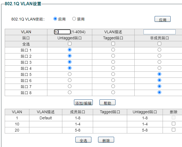The image size is (182, 147).
Task: Click the VLAN描述 description text field
Action: tap(159, 32)
